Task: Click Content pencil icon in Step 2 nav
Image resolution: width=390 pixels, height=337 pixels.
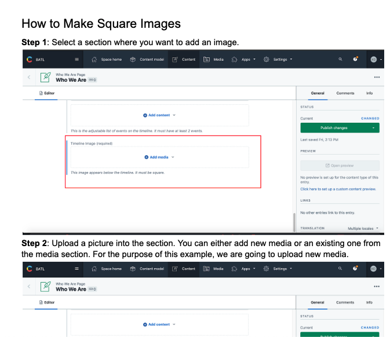Action: pos(175,269)
